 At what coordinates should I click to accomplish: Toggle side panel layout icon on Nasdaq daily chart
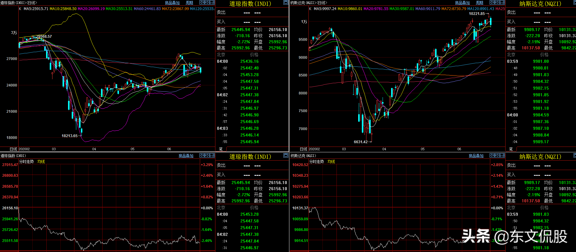click(x=502, y=2)
